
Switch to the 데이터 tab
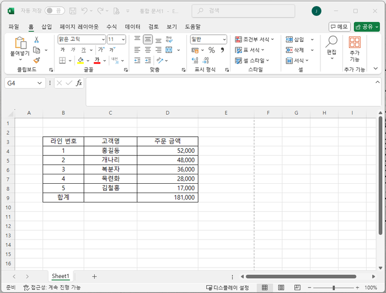click(133, 26)
